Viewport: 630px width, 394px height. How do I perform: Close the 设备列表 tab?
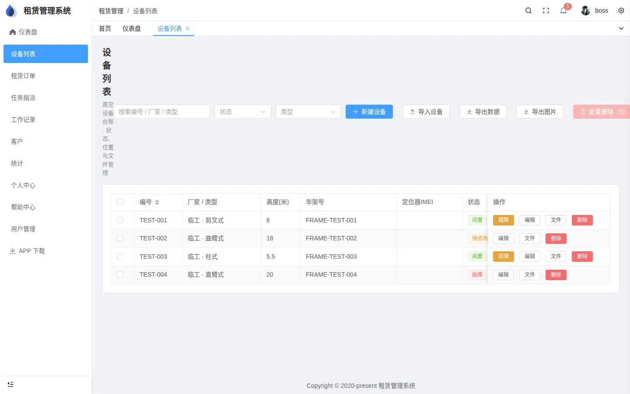188,28
